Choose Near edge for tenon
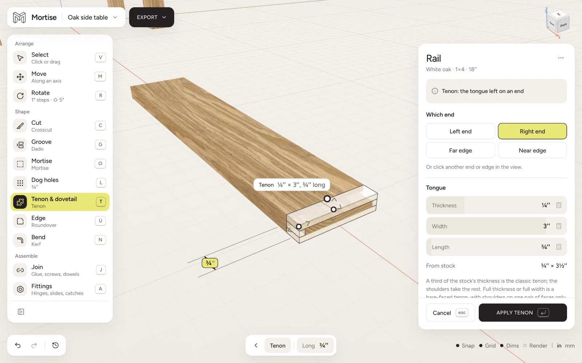The height and width of the screenshot is (363, 582). tap(532, 150)
